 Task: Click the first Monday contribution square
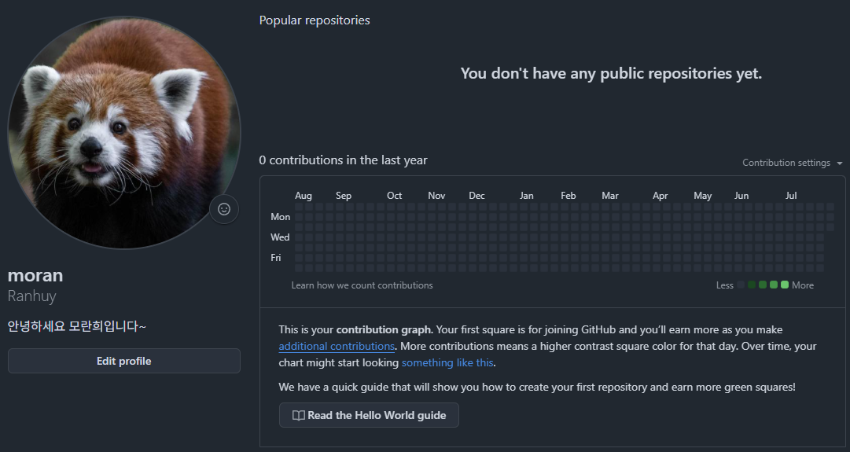(299, 217)
